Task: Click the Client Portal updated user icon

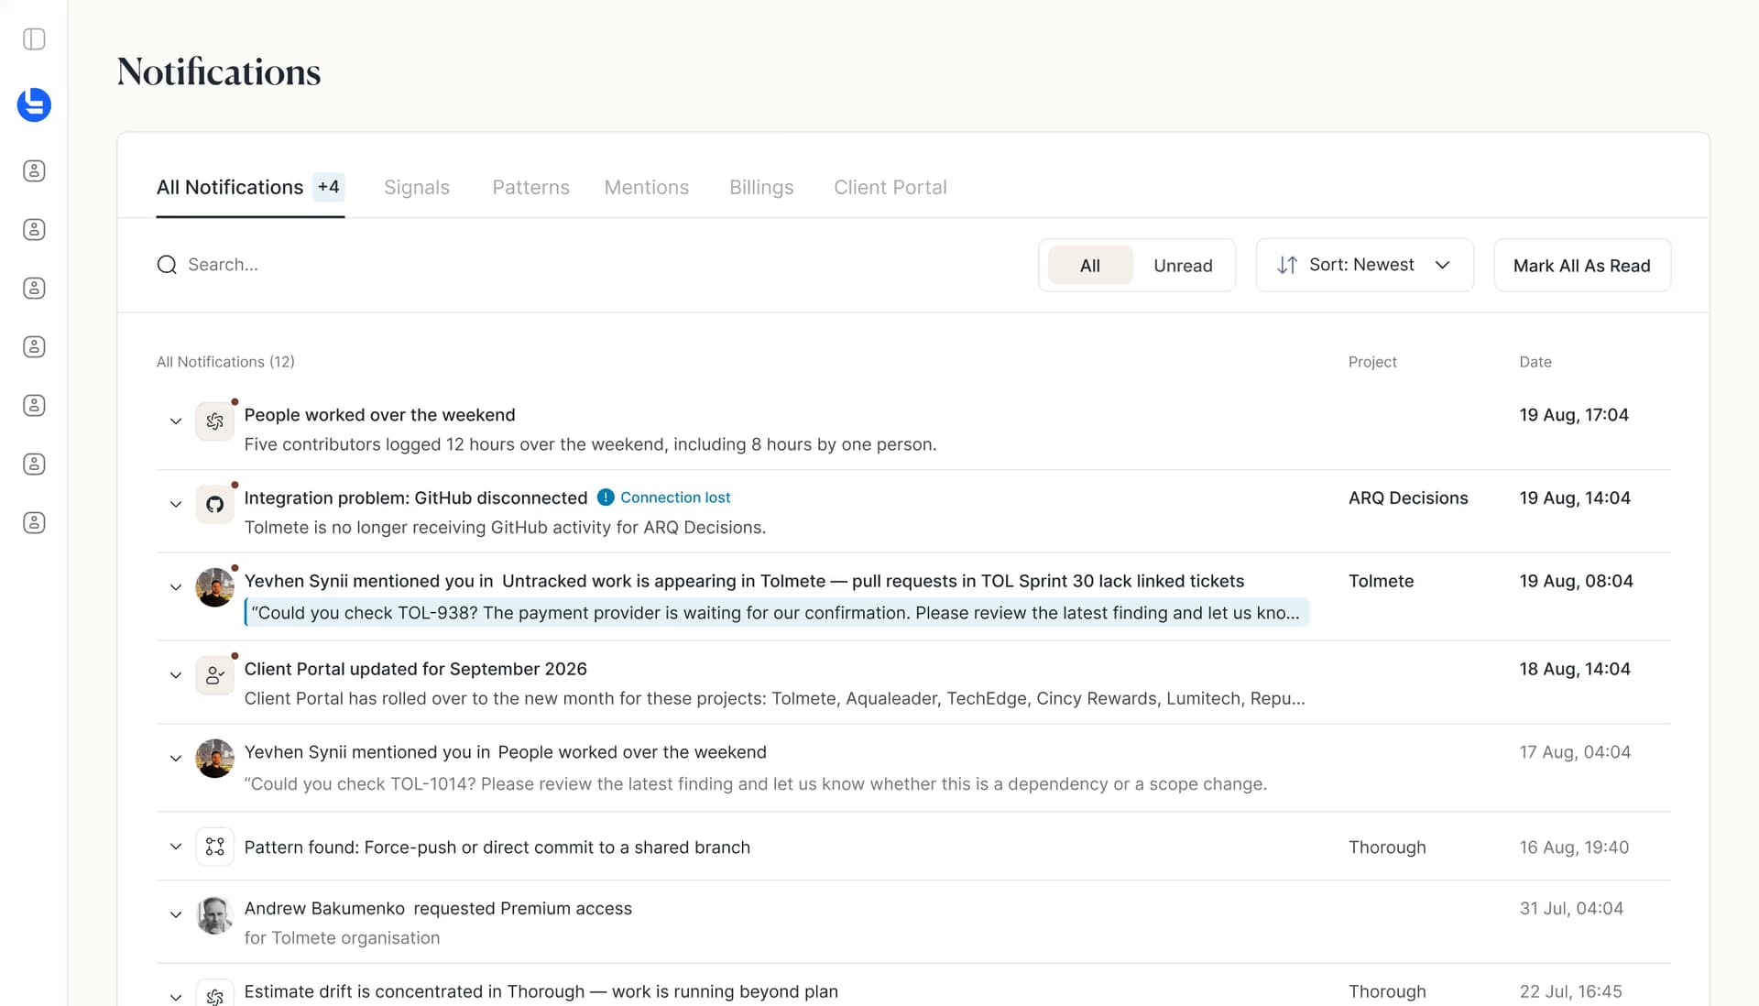Action: pyautogui.click(x=215, y=675)
